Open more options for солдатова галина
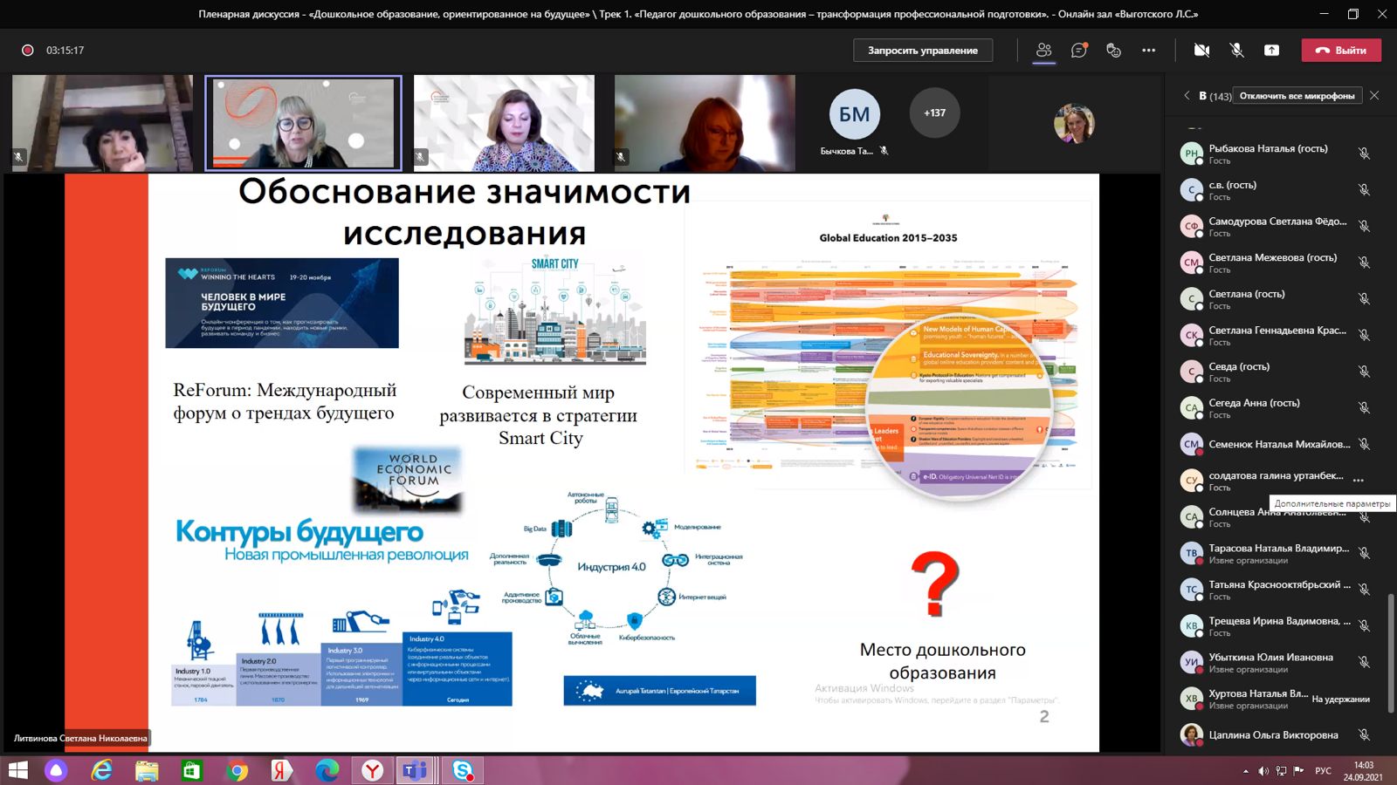1397x785 pixels. 1358,481
